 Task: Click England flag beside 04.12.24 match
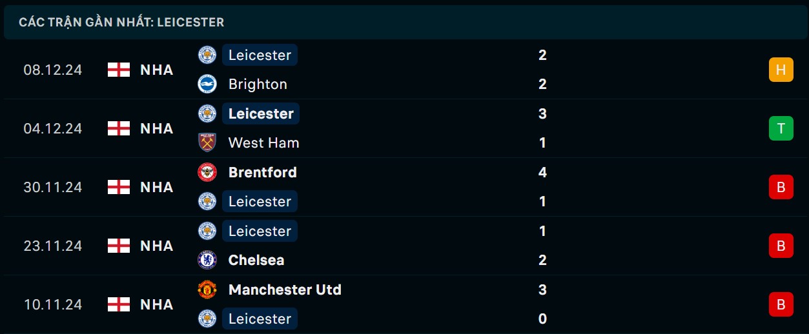pyautogui.click(x=119, y=128)
